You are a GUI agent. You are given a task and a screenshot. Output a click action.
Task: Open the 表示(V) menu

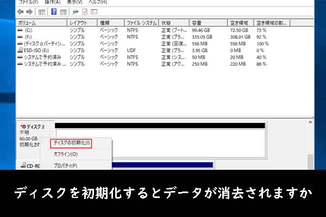point(74,2)
